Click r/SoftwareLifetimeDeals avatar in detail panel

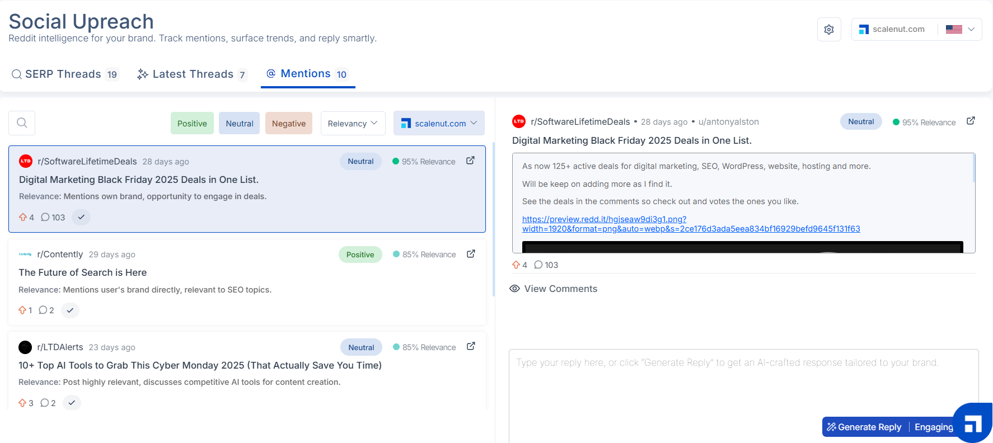click(x=519, y=121)
